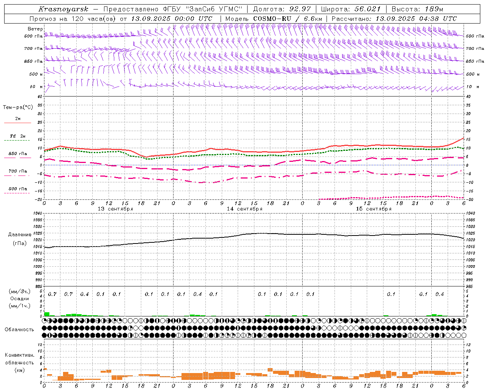Screen dimensions: 486x389
Task: Click the Широта: 56.021 latitude value
Action: pyautogui.click(x=351, y=9)
